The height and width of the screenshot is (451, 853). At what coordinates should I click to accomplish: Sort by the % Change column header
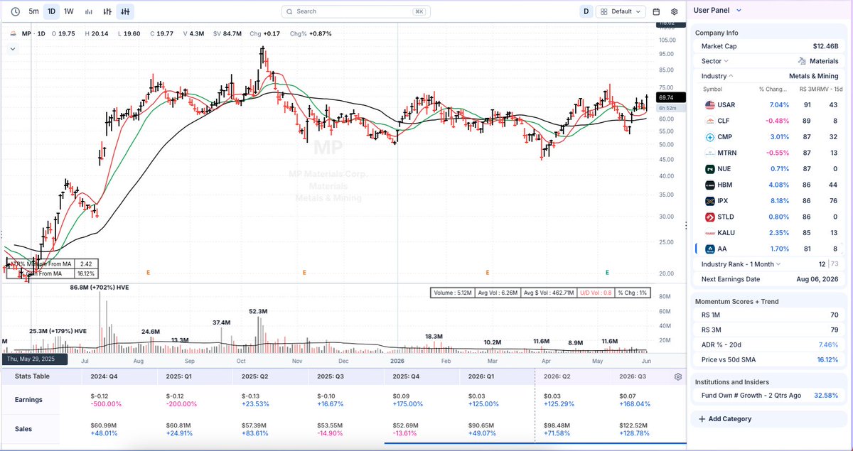[x=773, y=89]
